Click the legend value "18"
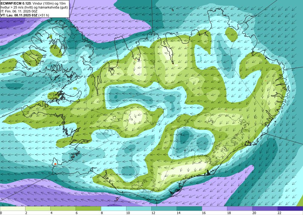This screenshot has height=215, width=303. click(x=229, y=213)
